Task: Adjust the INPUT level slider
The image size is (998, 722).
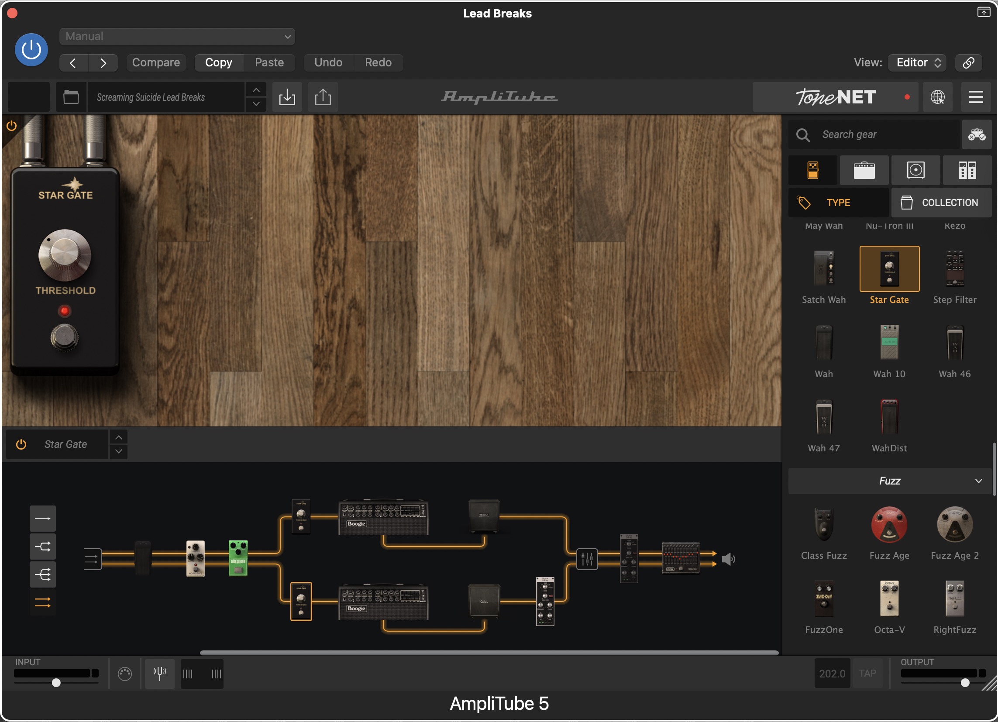Action: click(56, 683)
